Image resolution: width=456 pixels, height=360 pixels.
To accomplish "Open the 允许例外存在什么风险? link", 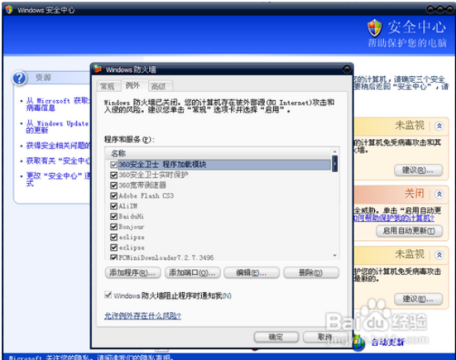I will coord(143,316).
